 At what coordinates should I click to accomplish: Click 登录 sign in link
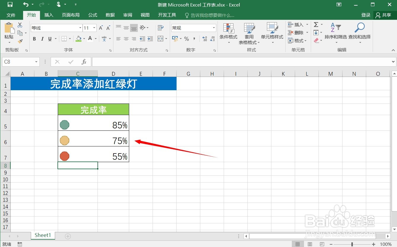(366, 15)
